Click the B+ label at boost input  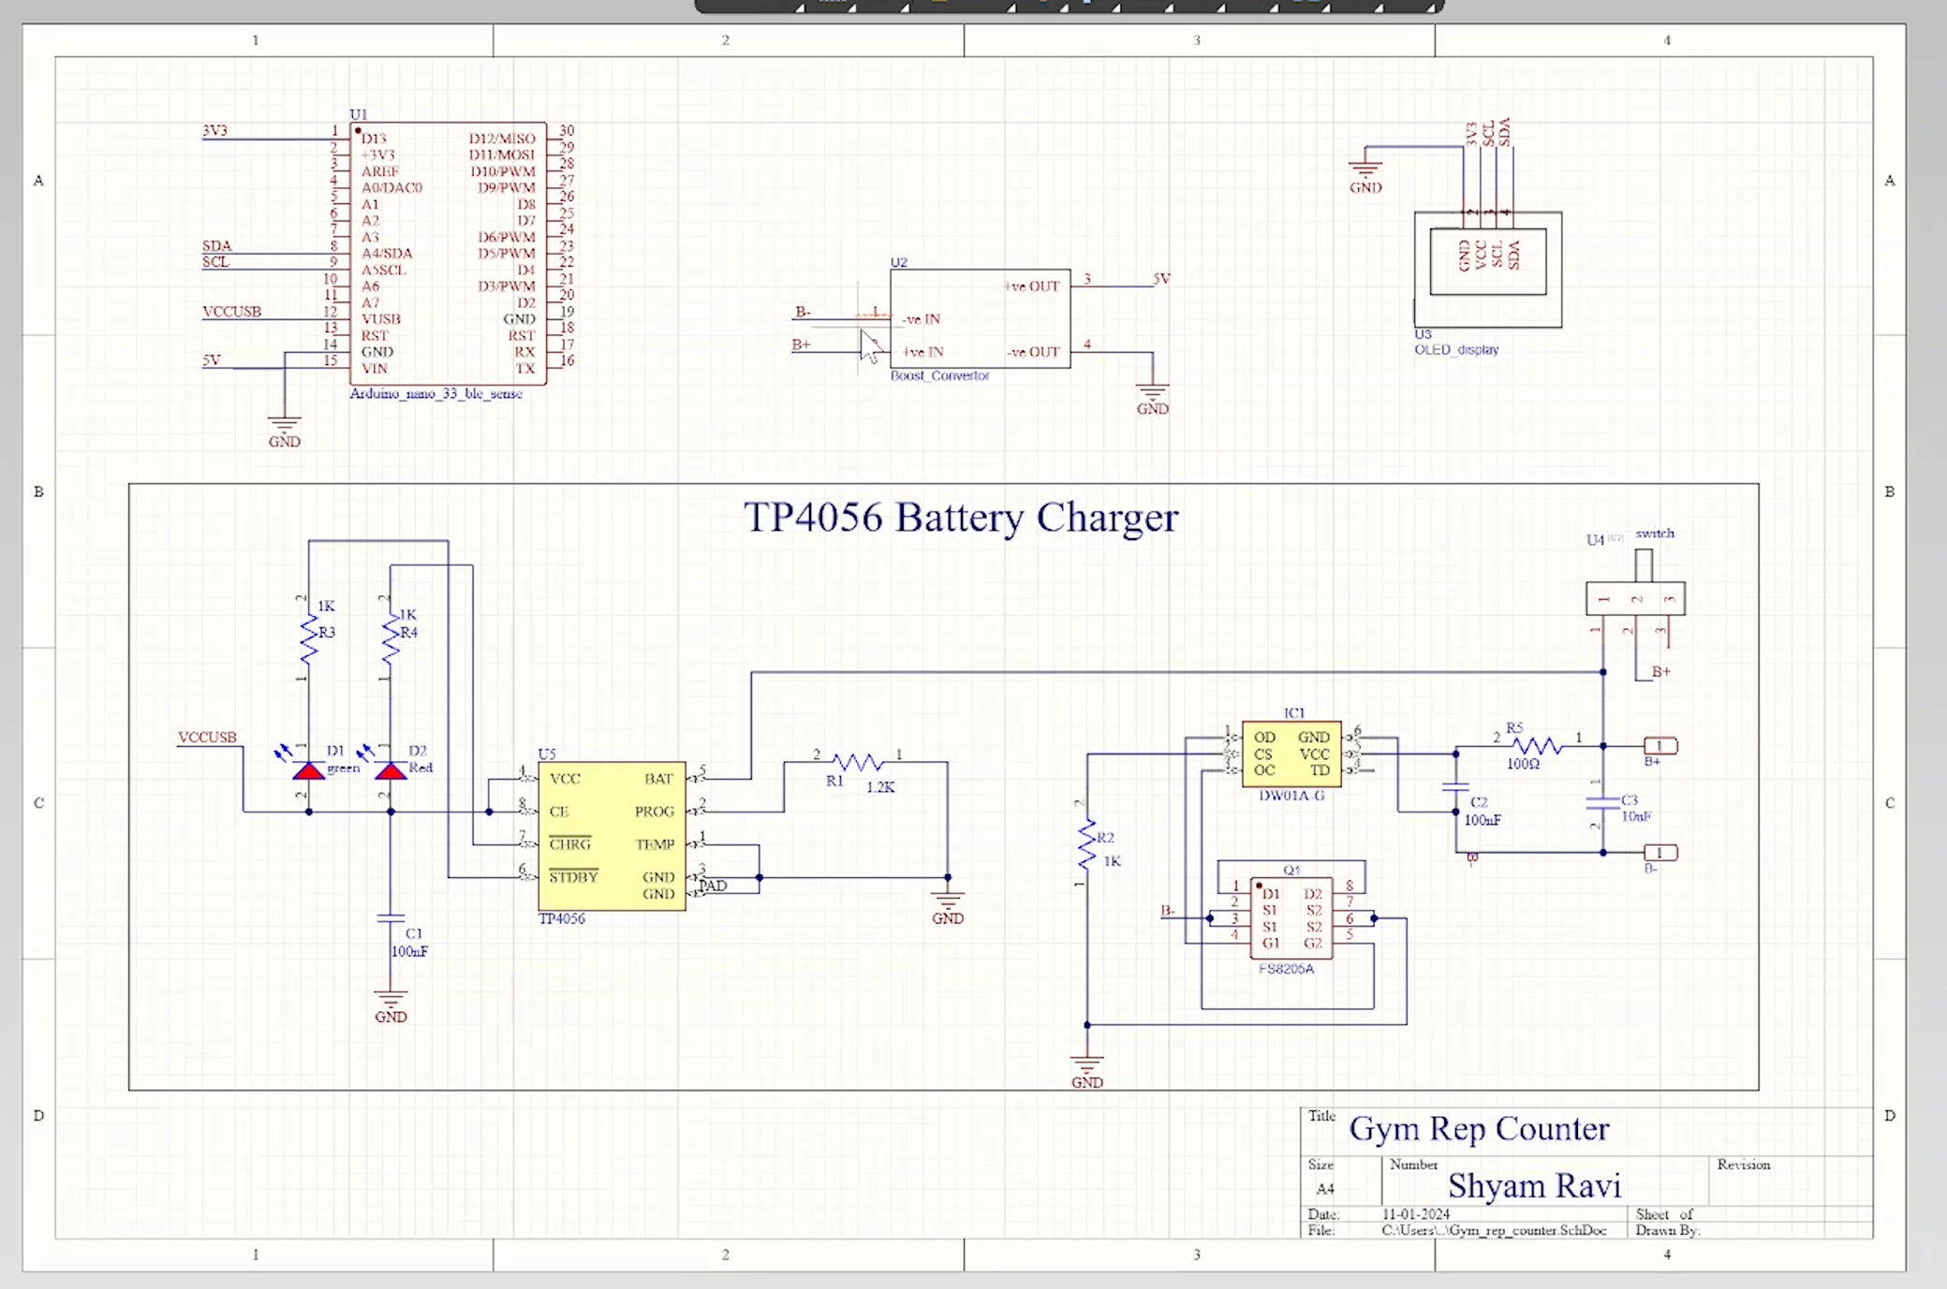click(801, 344)
